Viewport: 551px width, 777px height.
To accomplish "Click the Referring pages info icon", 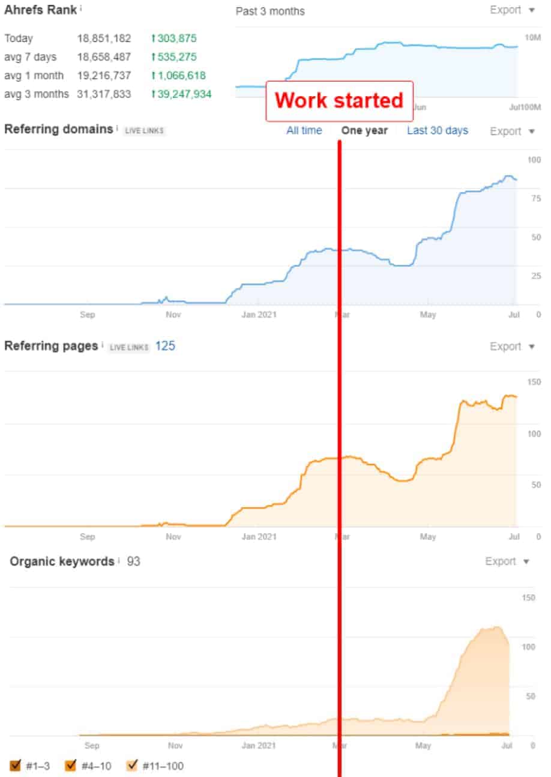I will [102, 345].
